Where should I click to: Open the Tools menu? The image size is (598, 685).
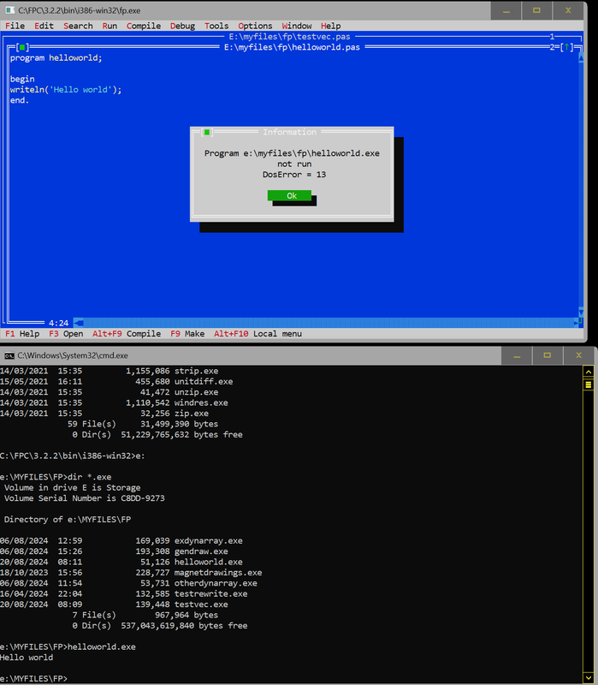[216, 26]
